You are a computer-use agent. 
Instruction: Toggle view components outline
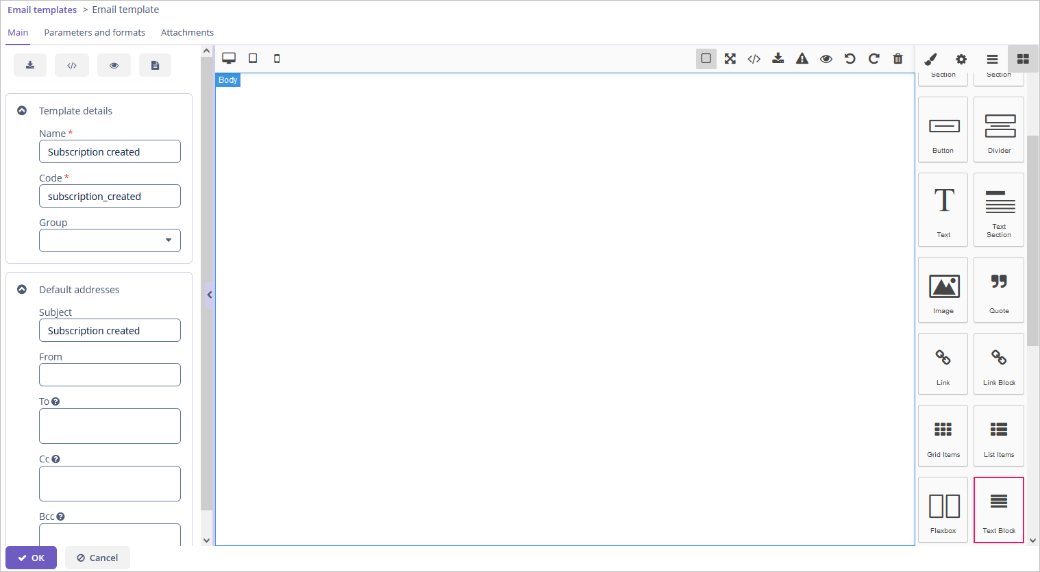pyautogui.click(x=706, y=59)
